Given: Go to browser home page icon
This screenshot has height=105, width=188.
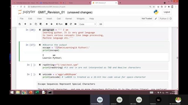Looking at the screenshot, I should [x=24, y=7].
